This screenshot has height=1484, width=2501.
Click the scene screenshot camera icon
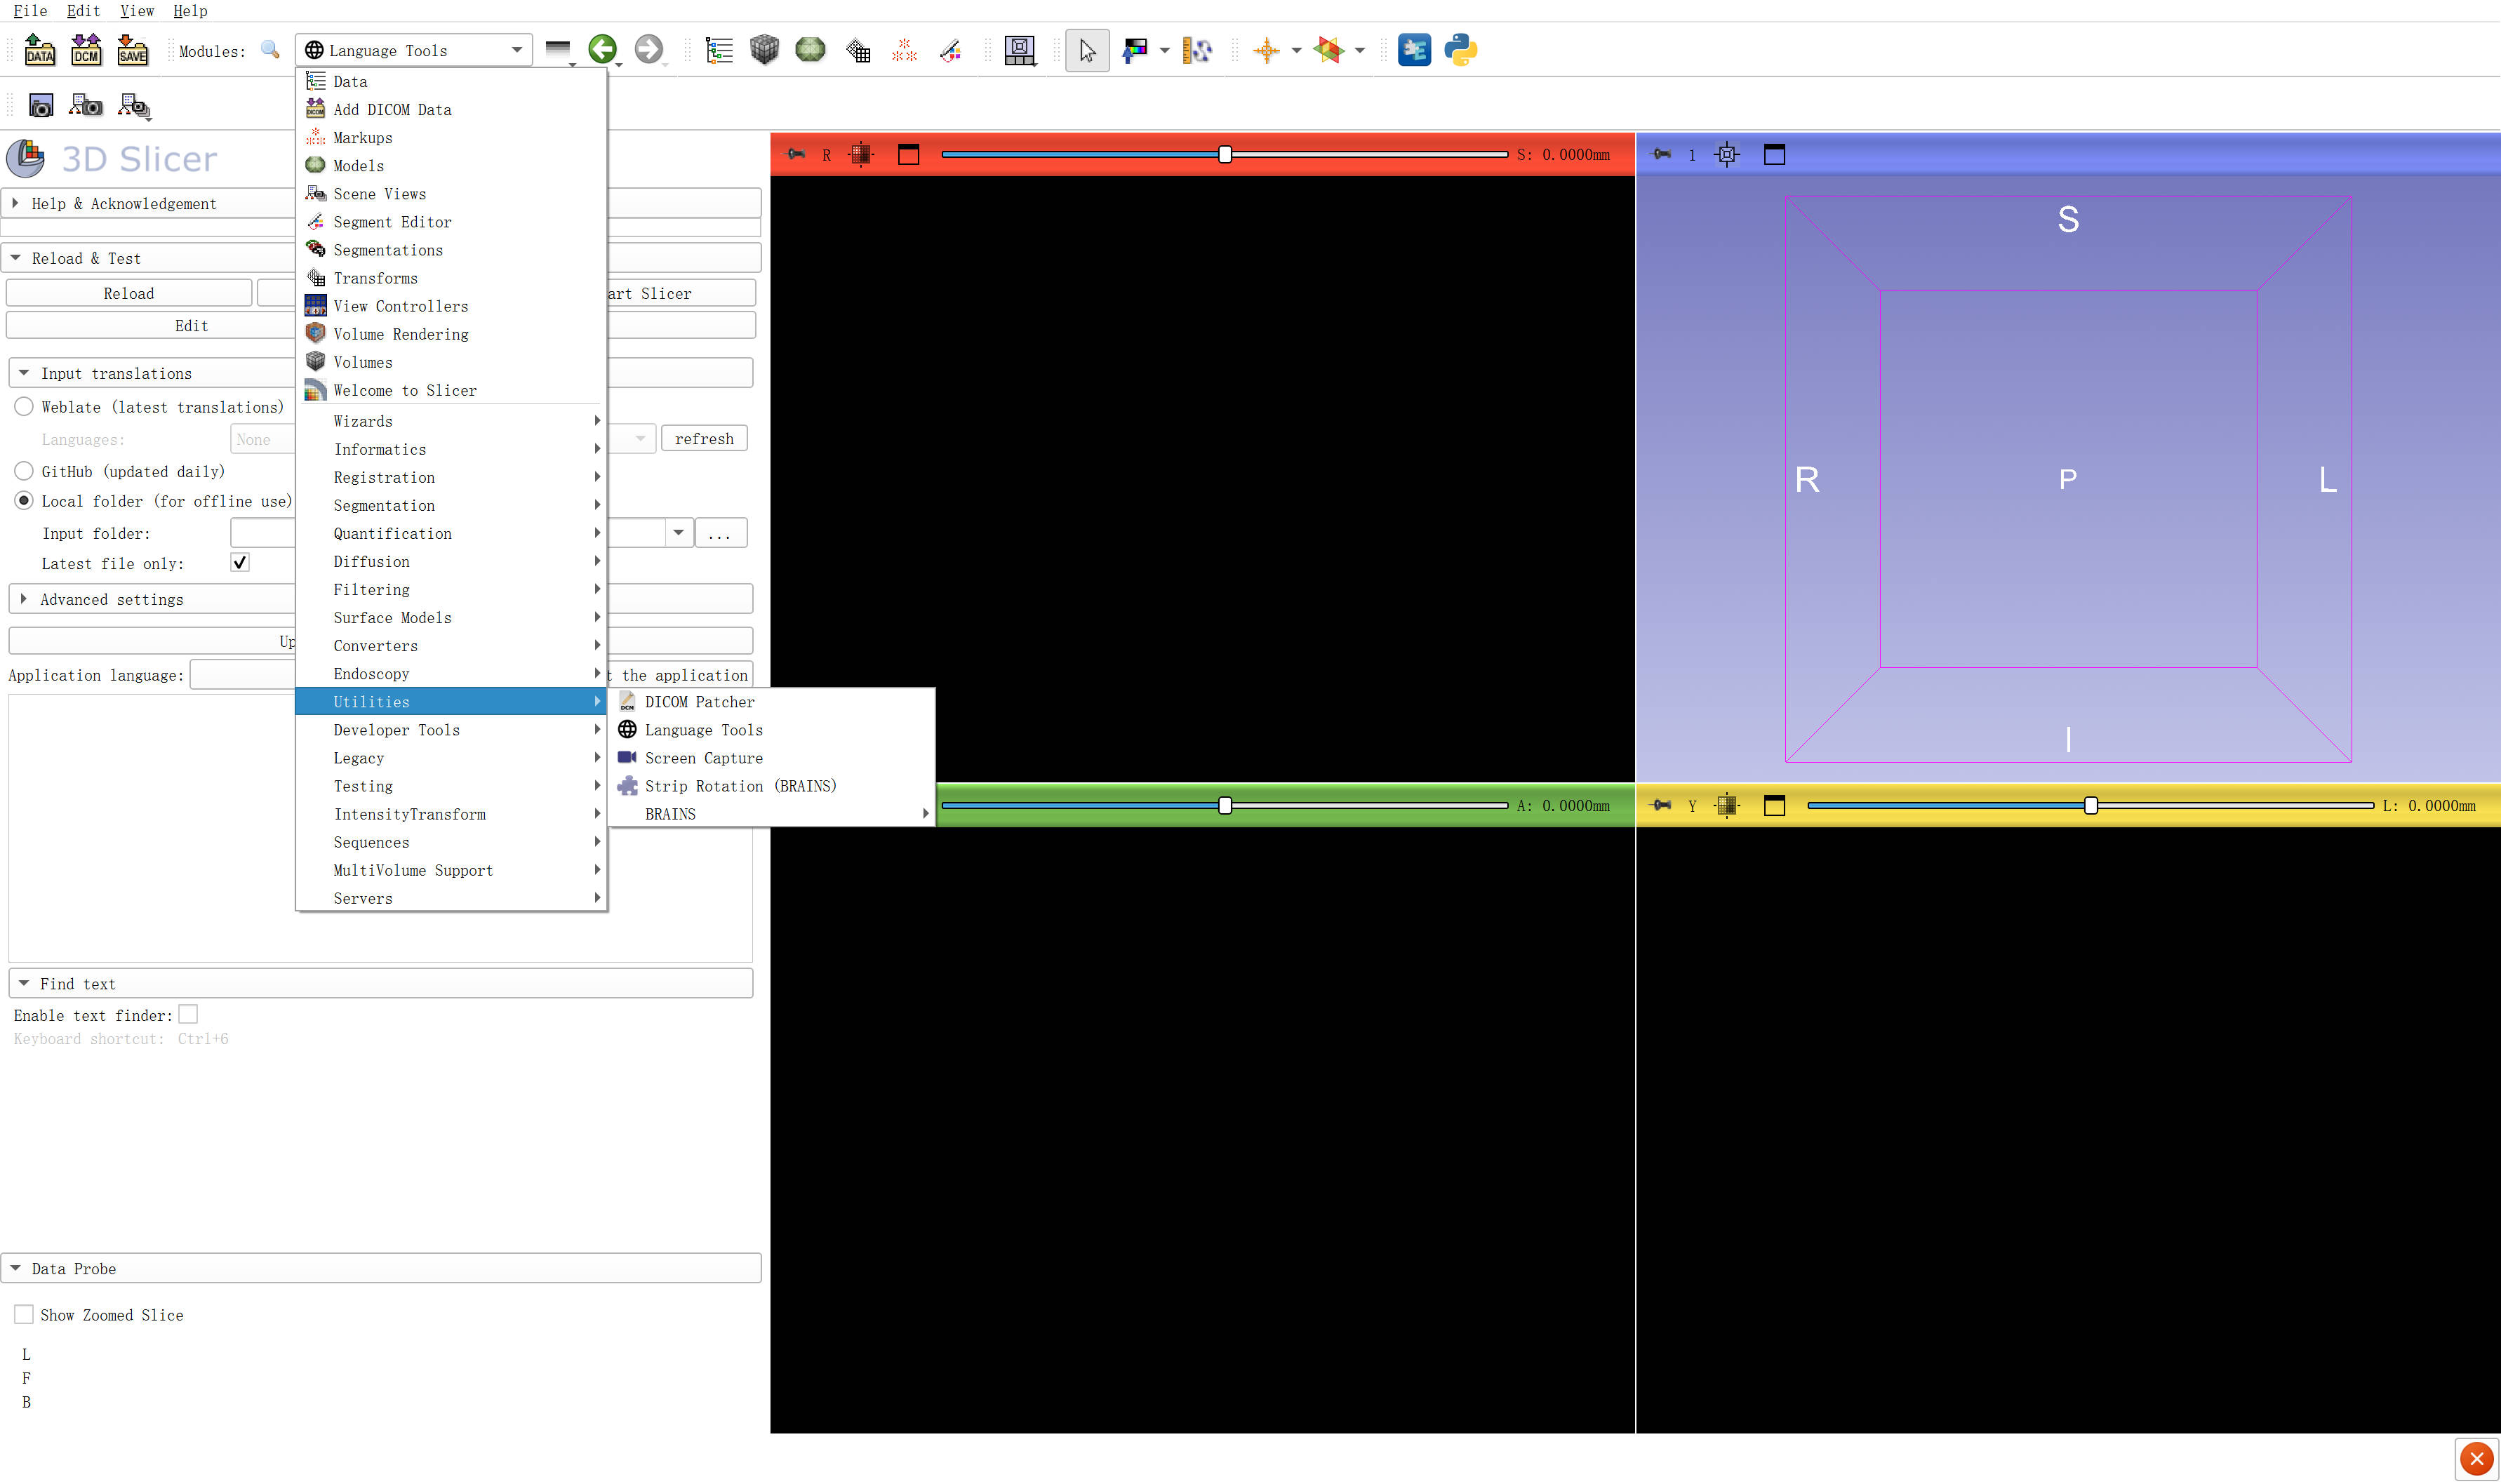[41, 105]
